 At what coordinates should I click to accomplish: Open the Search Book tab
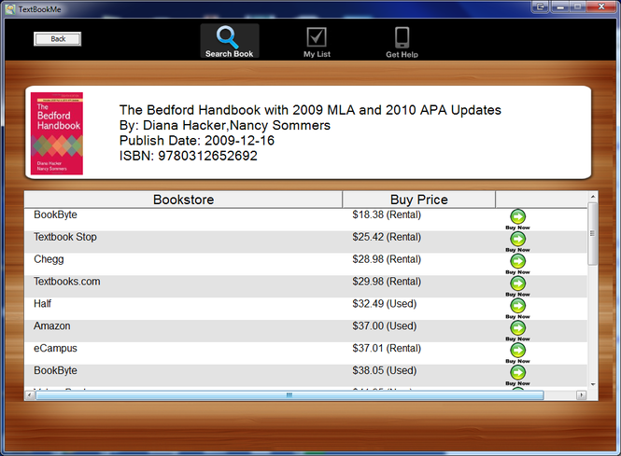coord(229,42)
